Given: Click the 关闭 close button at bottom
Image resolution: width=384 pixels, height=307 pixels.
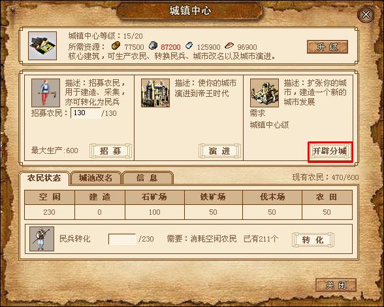Looking at the screenshot, I should click(x=336, y=285).
